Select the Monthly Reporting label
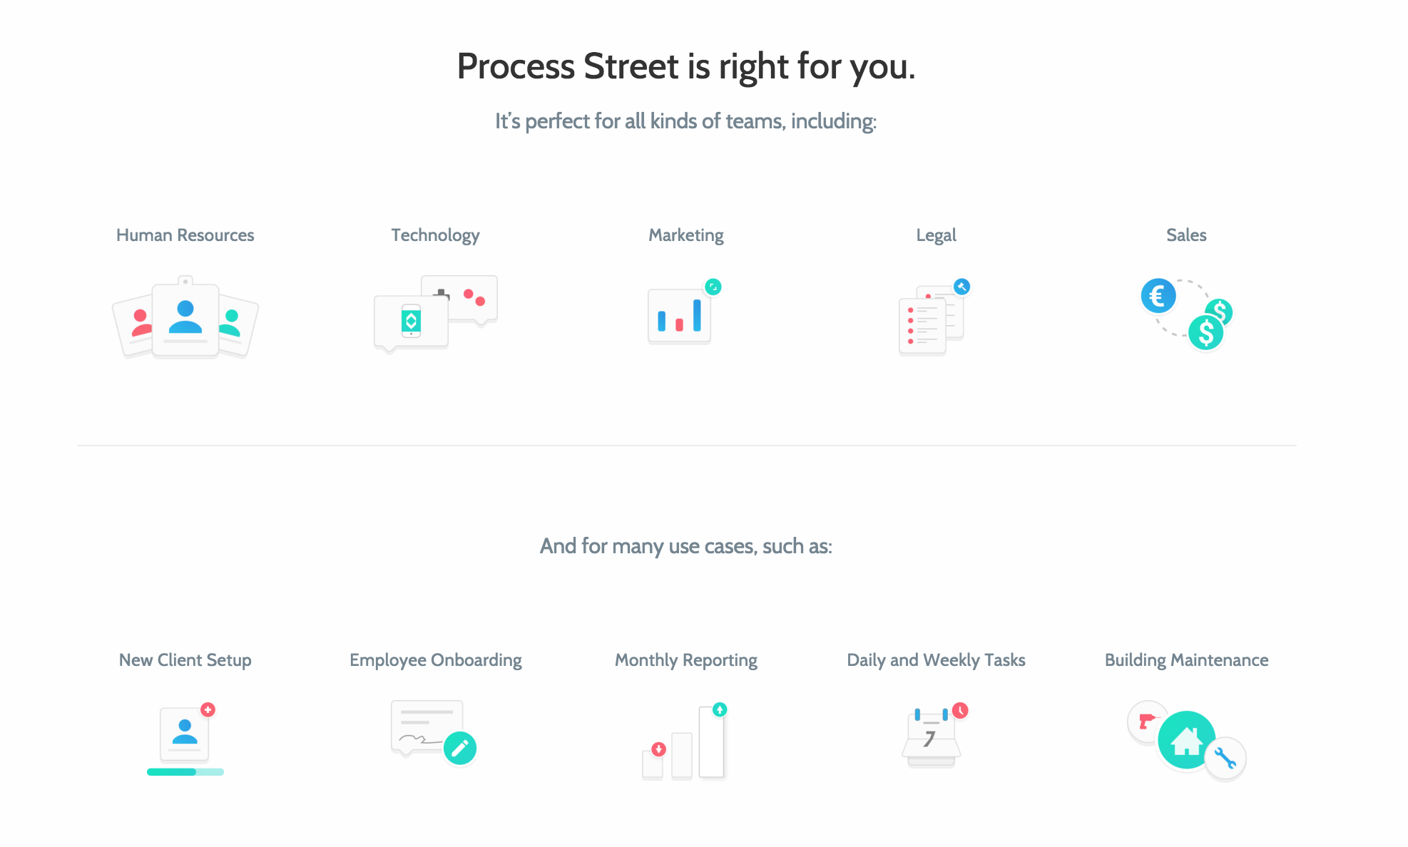The height and width of the screenshot is (847, 1408). click(686, 660)
